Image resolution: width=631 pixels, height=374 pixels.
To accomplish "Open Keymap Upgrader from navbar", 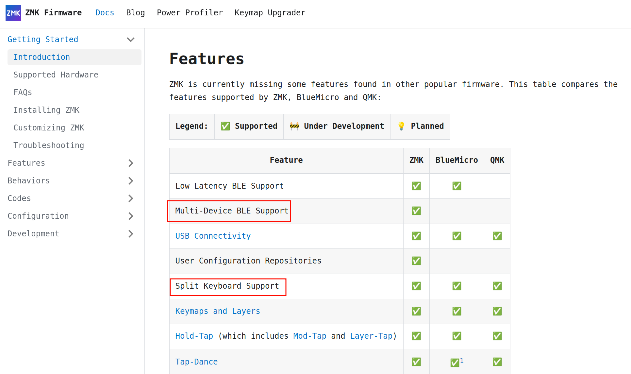I will (x=270, y=13).
